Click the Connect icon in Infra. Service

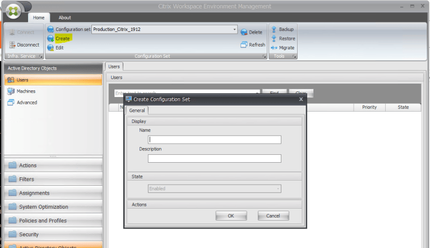pos(12,33)
